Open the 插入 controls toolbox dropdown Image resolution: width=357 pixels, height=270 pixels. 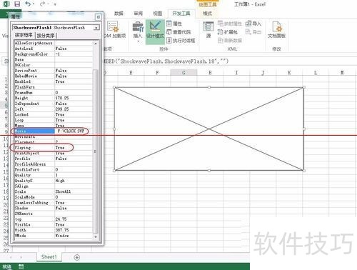coord(138,31)
